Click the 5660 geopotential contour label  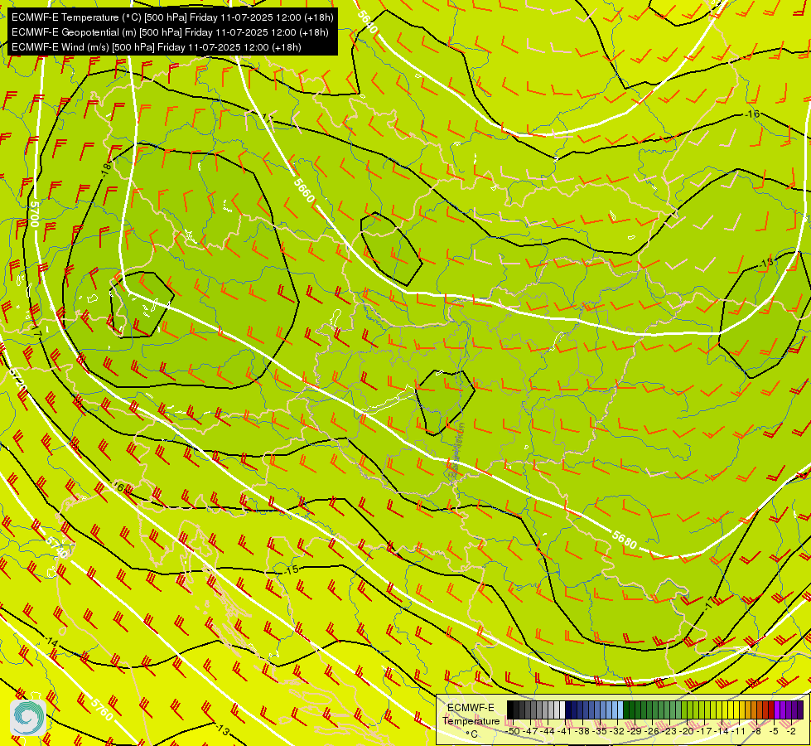pos(304,191)
